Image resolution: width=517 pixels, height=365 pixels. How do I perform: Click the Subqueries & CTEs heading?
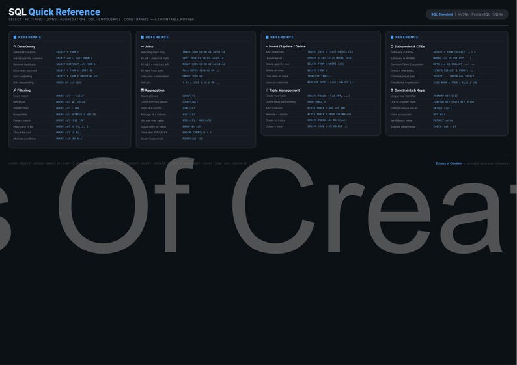pos(410,46)
